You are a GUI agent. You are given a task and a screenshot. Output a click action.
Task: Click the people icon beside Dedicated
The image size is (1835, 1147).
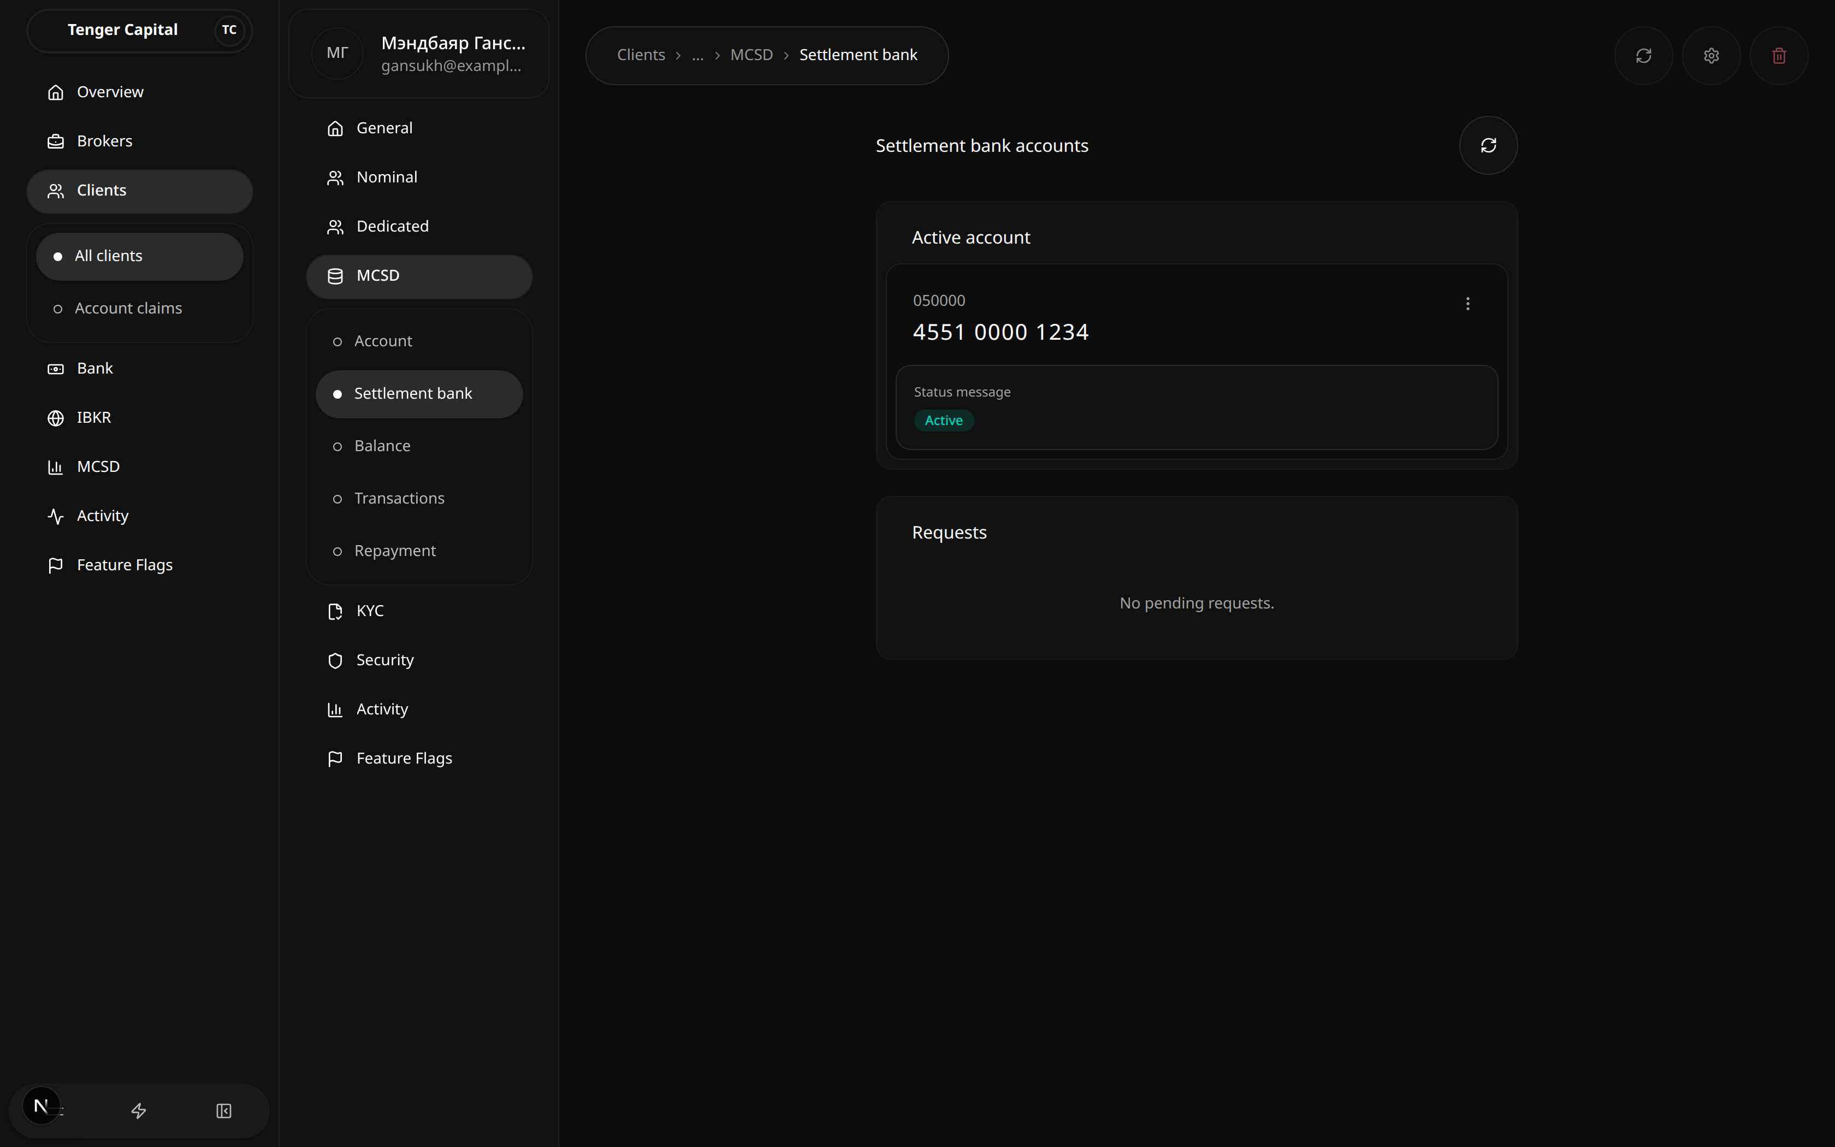(x=335, y=228)
